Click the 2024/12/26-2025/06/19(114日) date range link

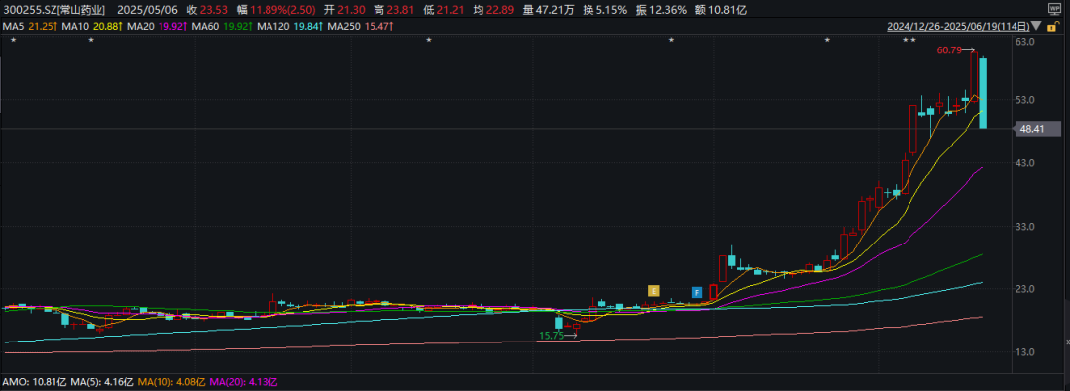(958, 27)
